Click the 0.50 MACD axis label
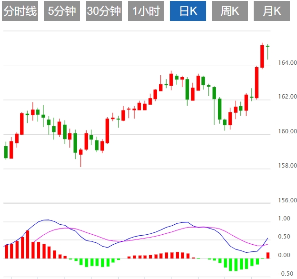 284,237
